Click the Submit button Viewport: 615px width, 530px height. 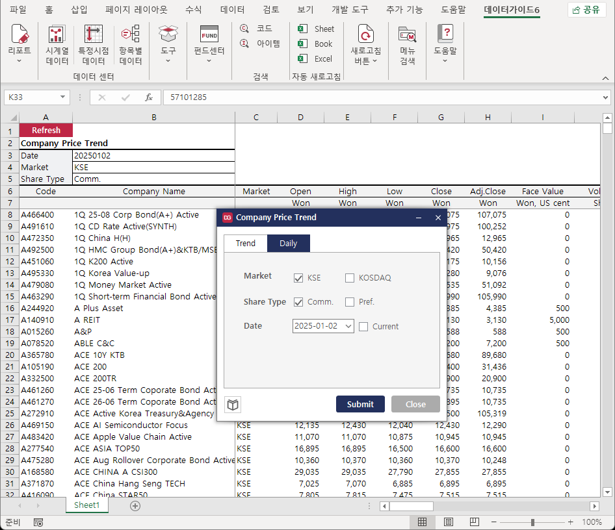(360, 404)
